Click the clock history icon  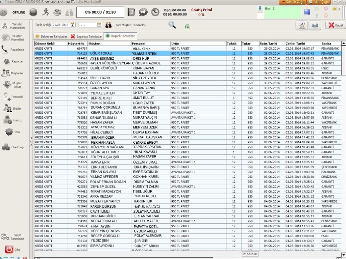click(155, 12)
